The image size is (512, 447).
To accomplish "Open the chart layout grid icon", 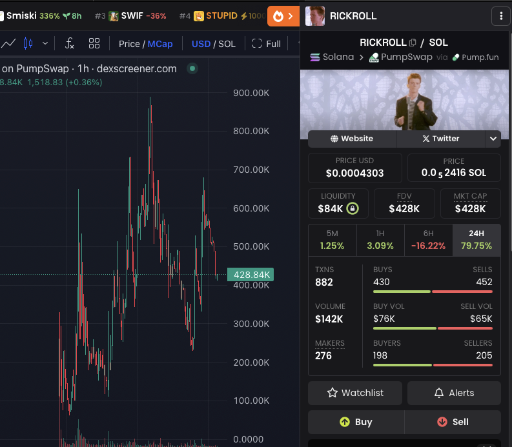I will (x=94, y=43).
